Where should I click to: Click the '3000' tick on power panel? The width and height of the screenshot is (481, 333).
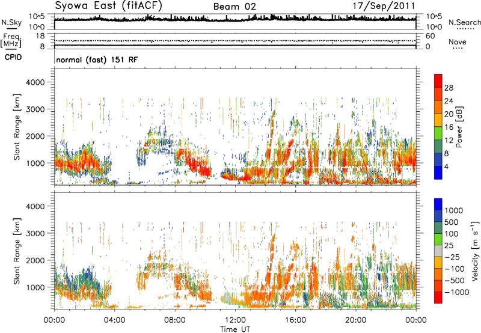35,109
